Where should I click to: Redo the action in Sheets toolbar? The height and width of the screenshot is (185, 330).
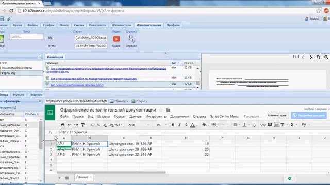(76, 125)
